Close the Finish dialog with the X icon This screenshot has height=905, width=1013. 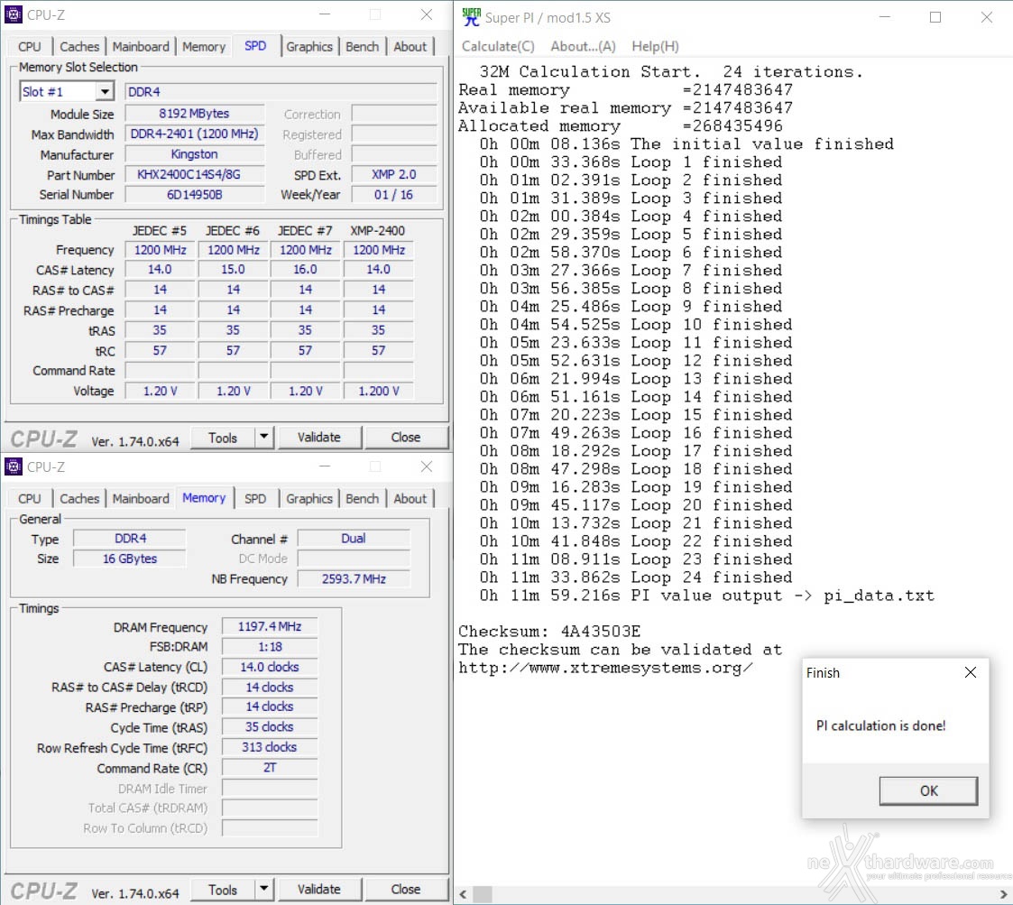[970, 672]
